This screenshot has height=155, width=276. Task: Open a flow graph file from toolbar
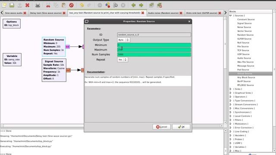(12, 5)
